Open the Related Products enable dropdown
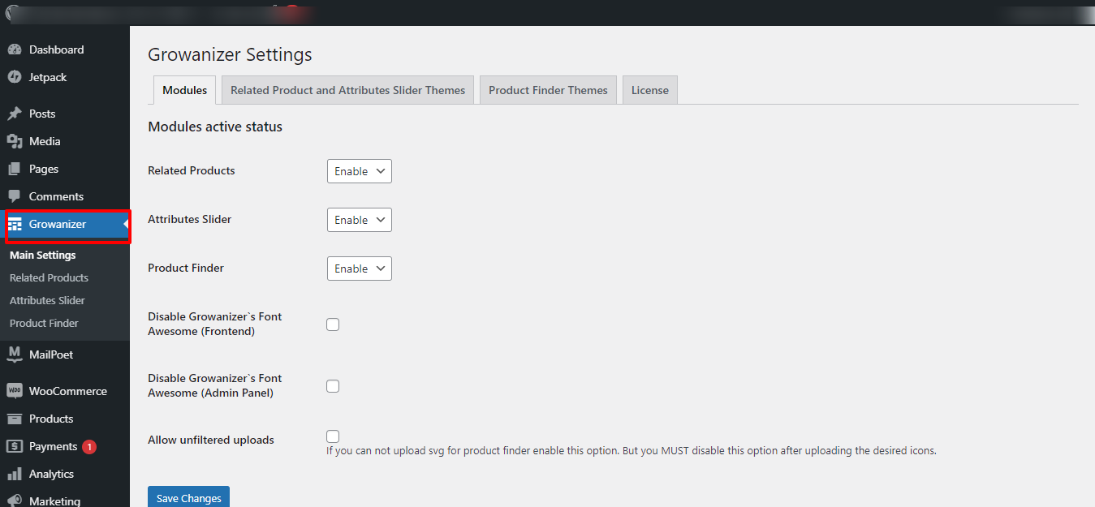Screen dimensions: 1095x507 [359, 170]
